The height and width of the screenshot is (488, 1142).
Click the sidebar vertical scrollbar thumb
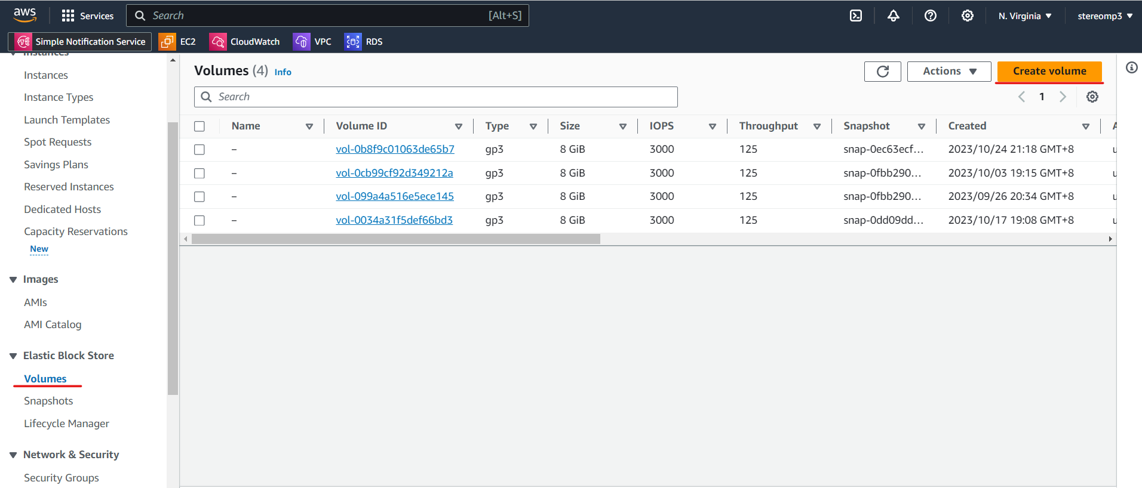coord(173,258)
